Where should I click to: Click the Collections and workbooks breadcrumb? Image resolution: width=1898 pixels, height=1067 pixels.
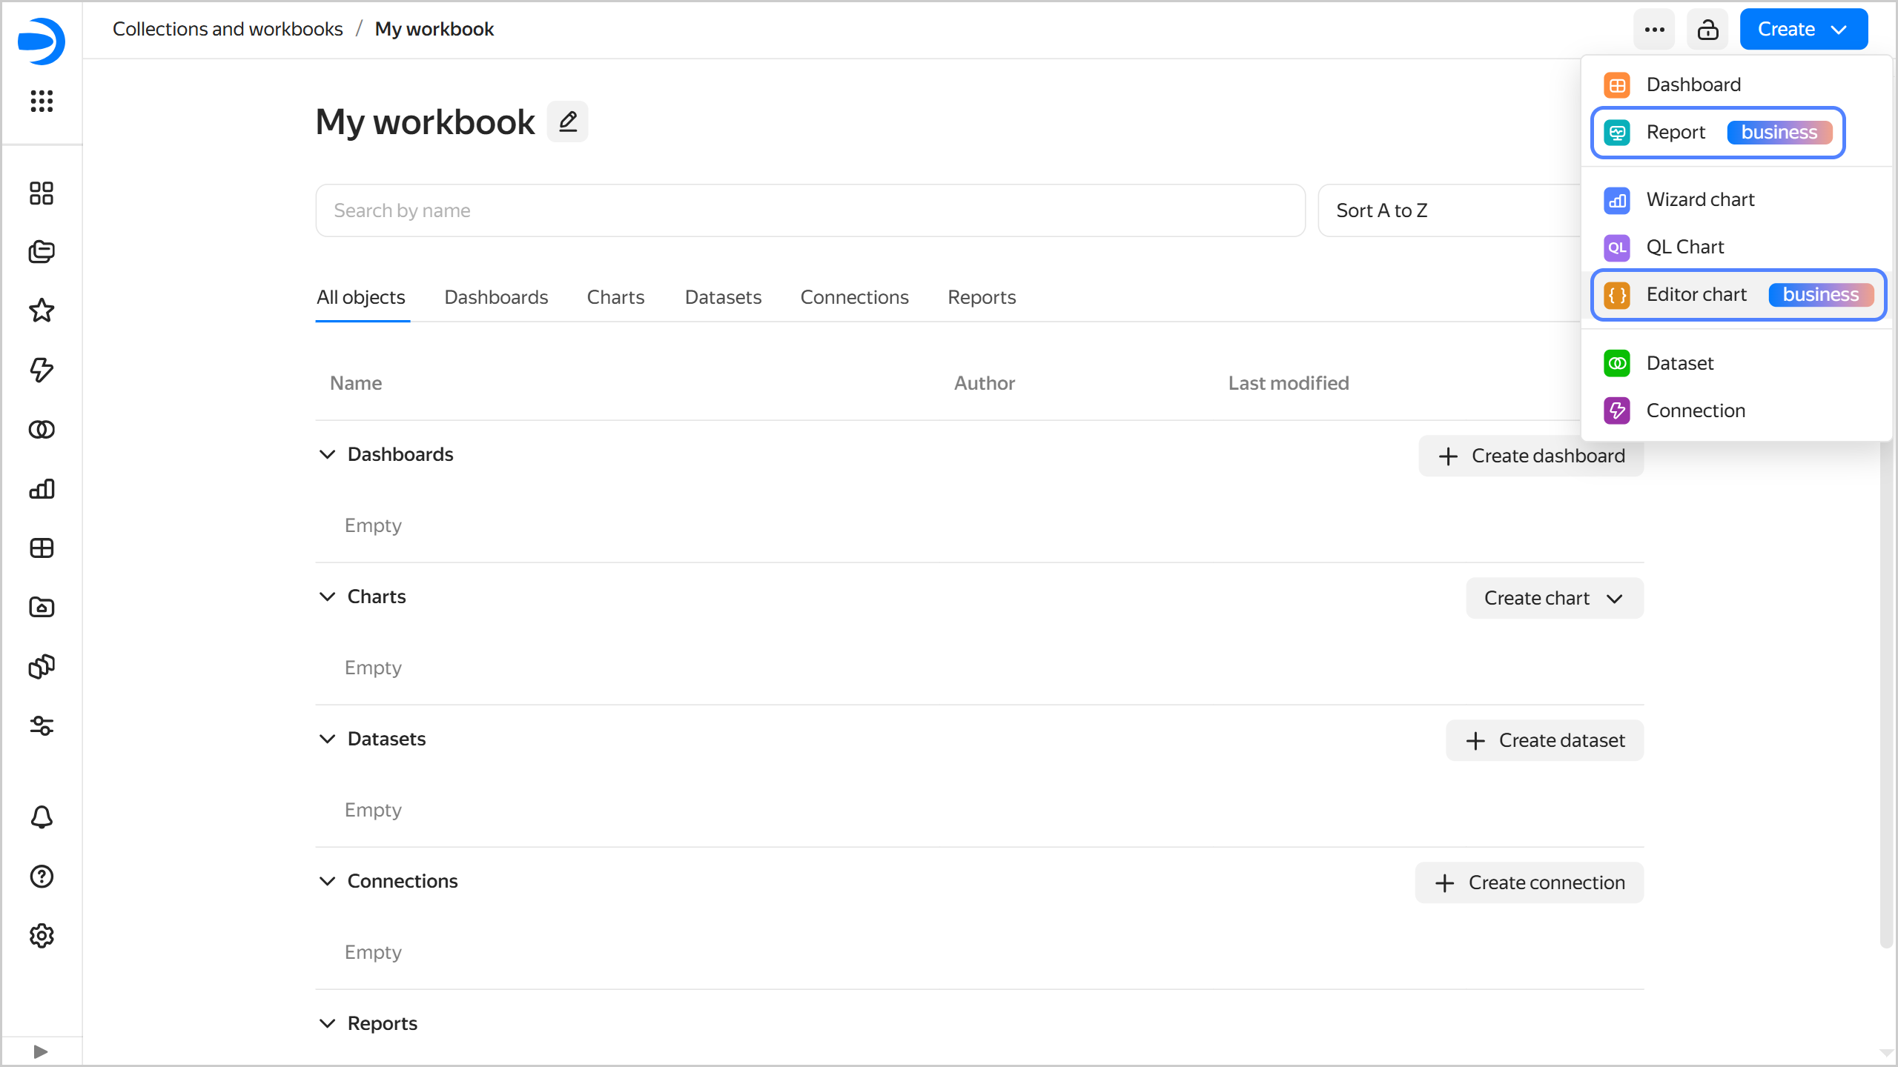point(228,29)
